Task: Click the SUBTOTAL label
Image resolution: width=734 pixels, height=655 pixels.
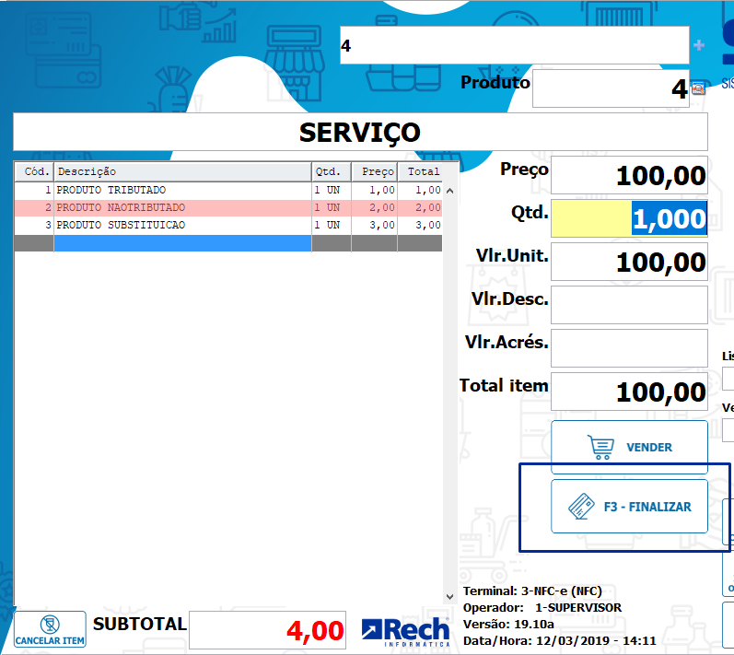Action: point(139,624)
